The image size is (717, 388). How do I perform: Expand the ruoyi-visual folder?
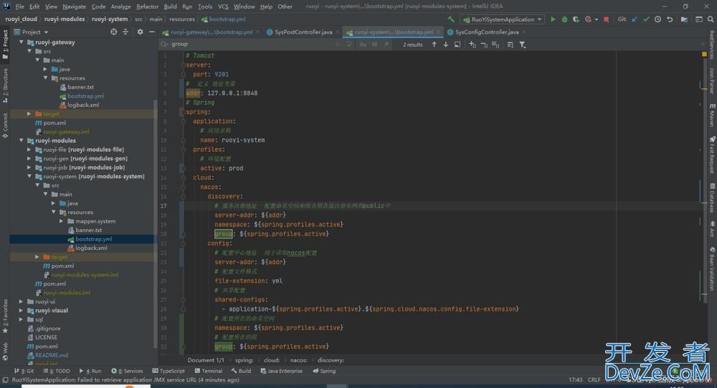21,311
